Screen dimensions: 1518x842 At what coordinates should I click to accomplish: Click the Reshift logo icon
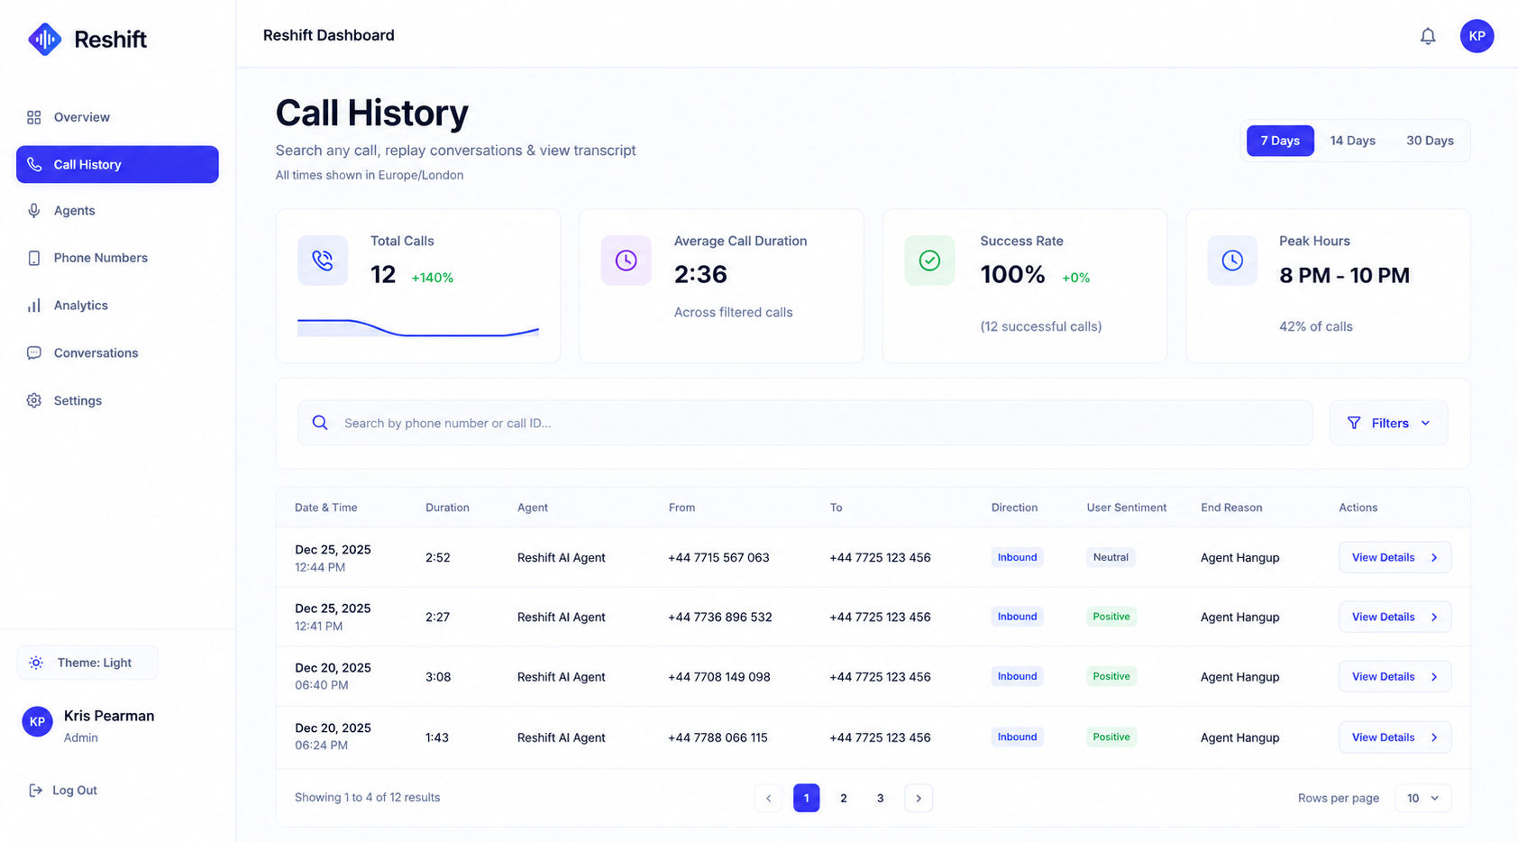tap(44, 39)
